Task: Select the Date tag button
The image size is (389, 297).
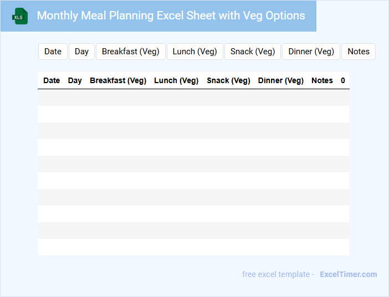Action: click(x=53, y=52)
